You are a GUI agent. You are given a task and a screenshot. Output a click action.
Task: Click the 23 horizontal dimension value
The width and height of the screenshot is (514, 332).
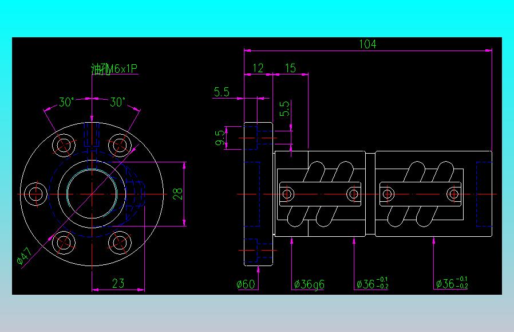point(118,283)
